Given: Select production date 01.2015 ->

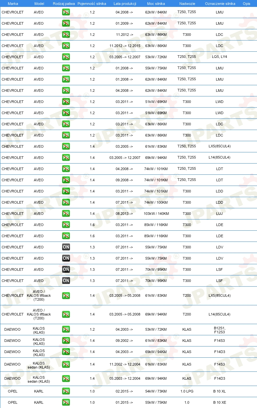Looking at the screenshot, I should [124, 402].
